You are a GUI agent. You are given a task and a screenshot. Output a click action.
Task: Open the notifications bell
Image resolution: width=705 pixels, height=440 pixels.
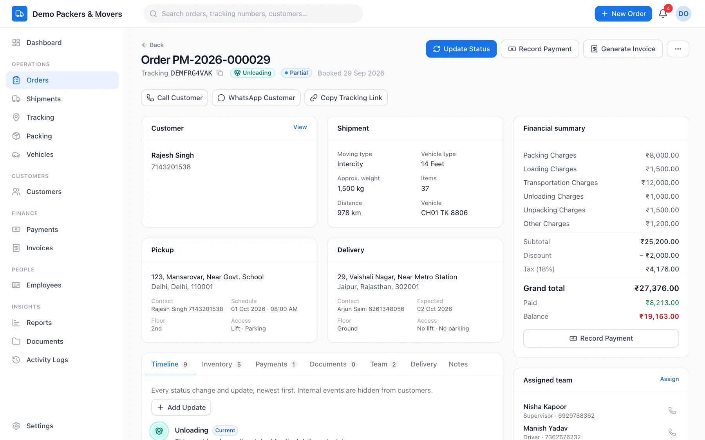663,14
